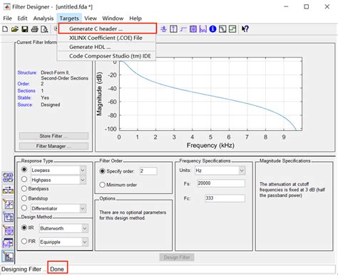Viewport: 338px width, 275px height.
Task: Select the Highpass response type radio
Action: coord(24,180)
